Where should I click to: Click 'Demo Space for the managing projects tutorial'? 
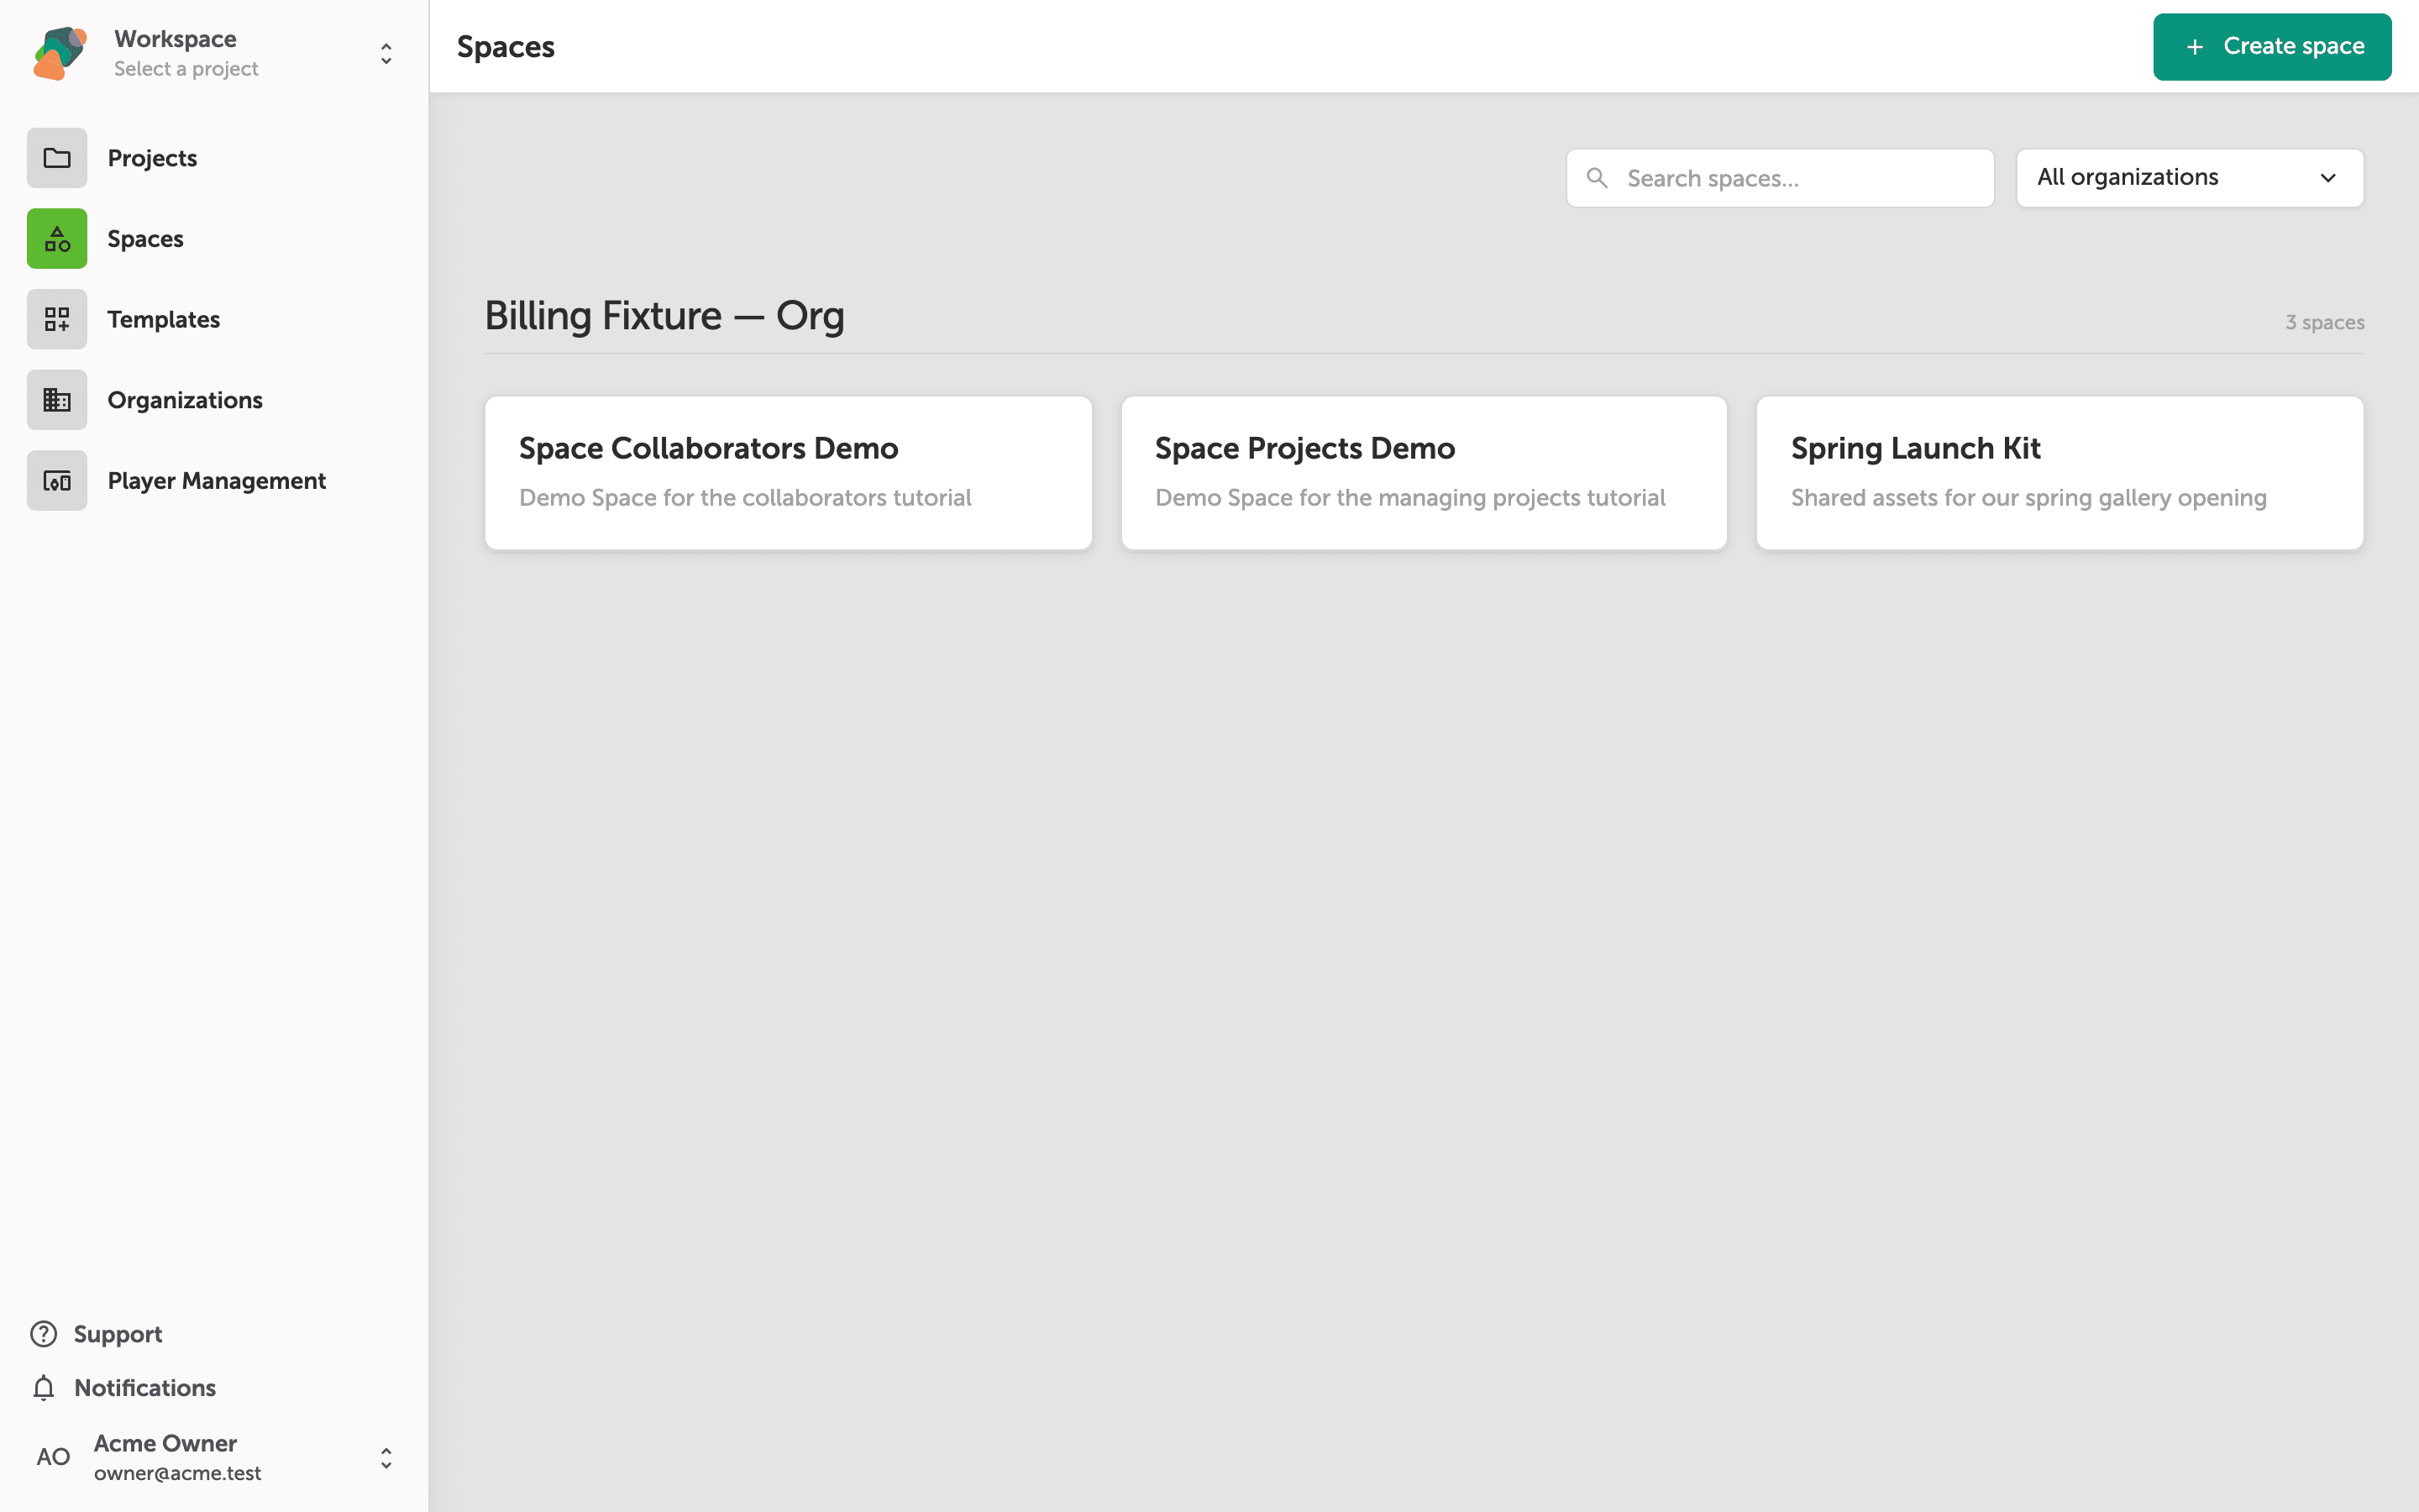coord(1409,498)
